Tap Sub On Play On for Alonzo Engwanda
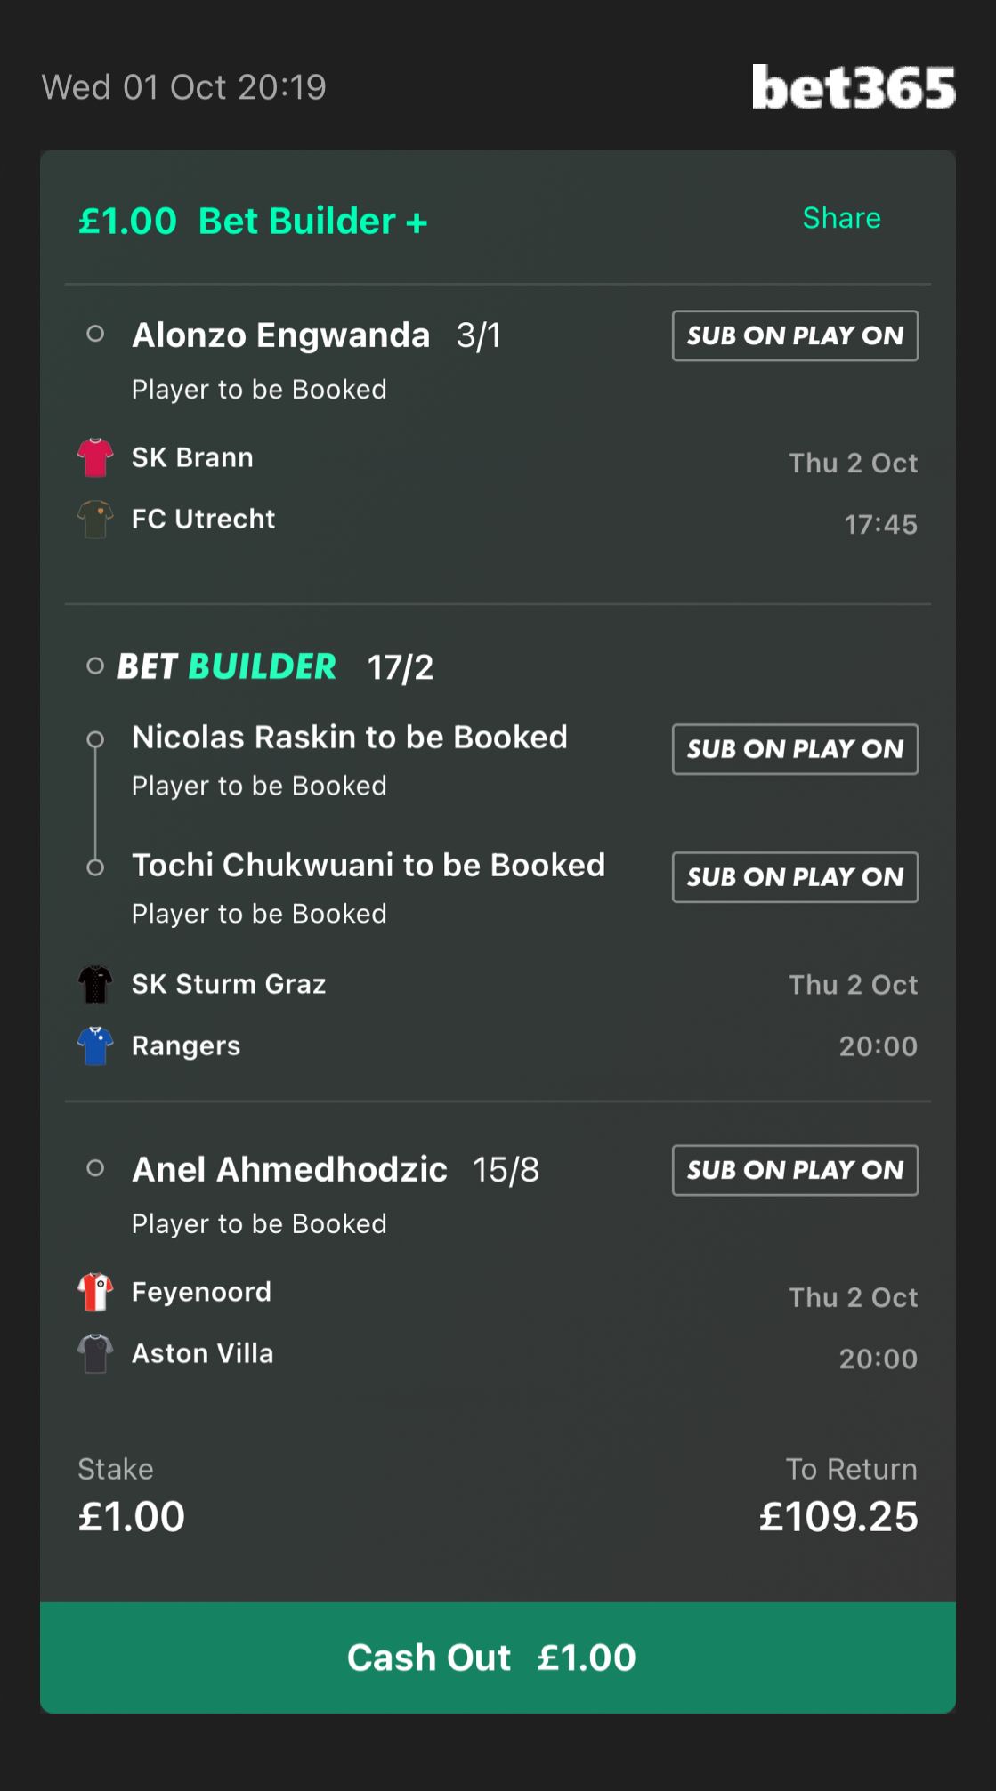Image resolution: width=996 pixels, height=1791 pixels. (x=795, y=335)
